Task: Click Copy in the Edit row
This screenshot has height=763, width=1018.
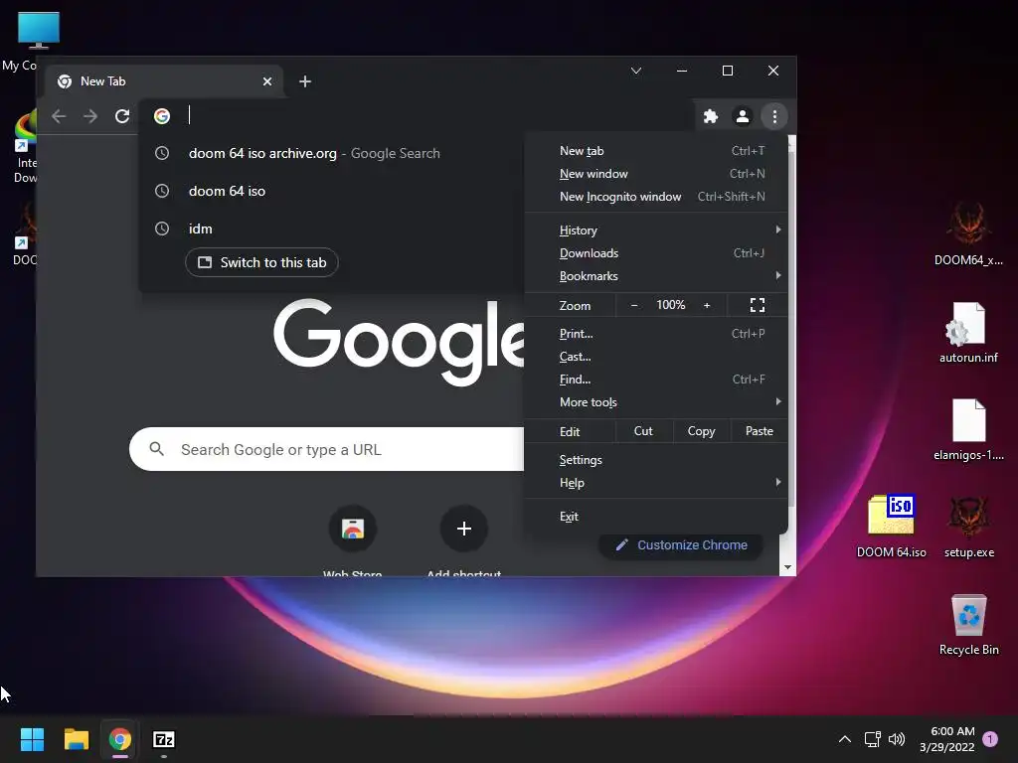Action: (x=701, y=431)
